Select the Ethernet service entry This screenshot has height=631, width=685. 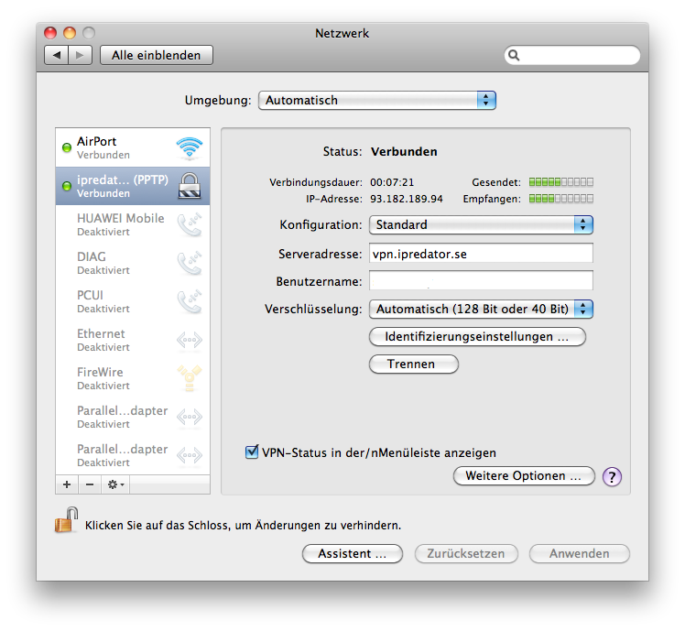[133, 340]
